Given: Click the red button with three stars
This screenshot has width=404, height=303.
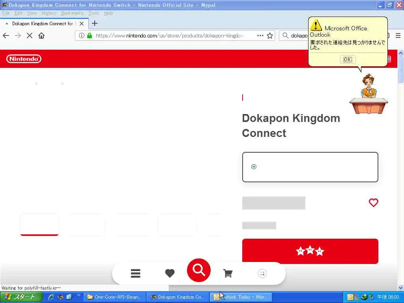Looking at the screenshot, I should [310, 251].
